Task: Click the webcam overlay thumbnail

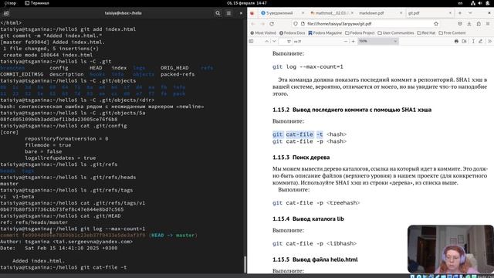Action: pos(451,249)
